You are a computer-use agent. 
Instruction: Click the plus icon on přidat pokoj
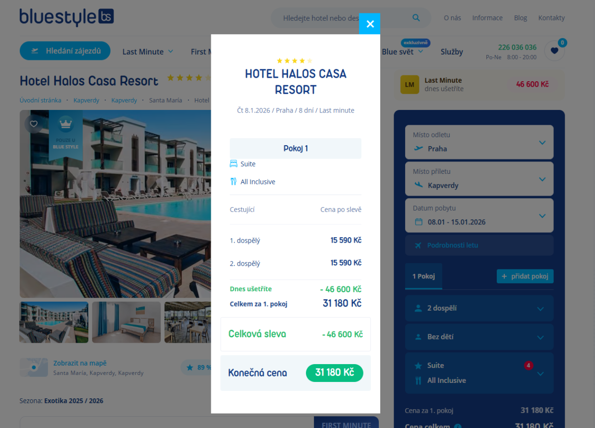(504, 276)
